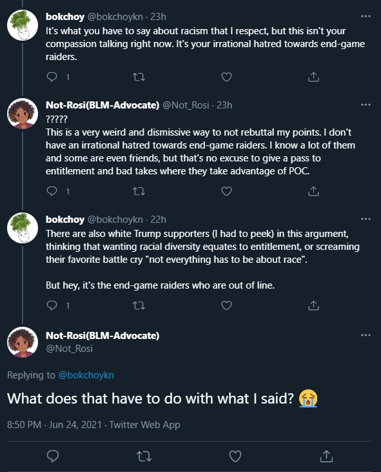Retweet the main tweet 'What does that have to do'
The width and height of the screenshot is (381, 472).
(144, 457)
